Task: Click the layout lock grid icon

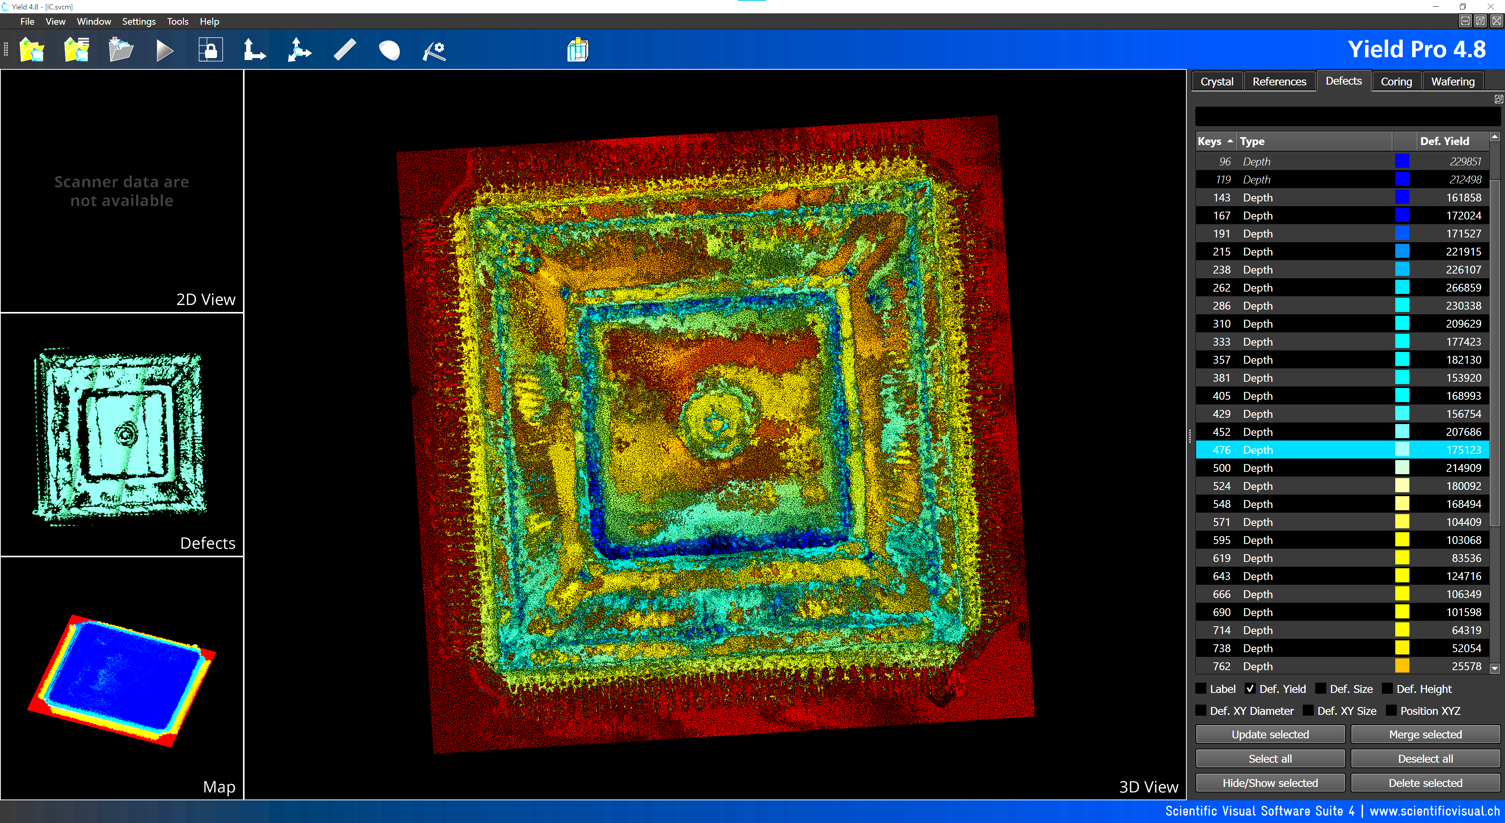Action: coord(210,50)
